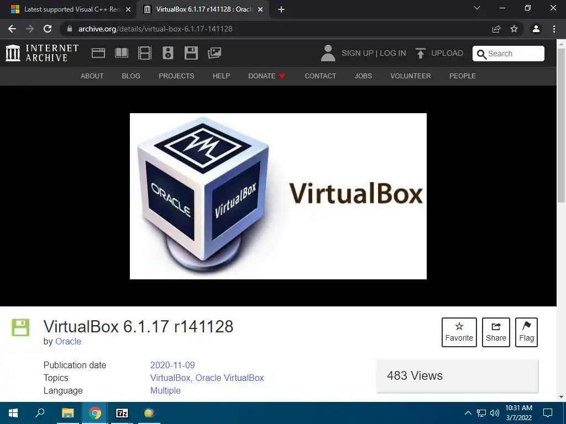The height and width of the screenshot is (424, 566).
Task: Click the VirtualBox topic link
Action: coord(170,378)
